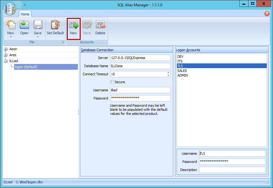Screen dimensions: 273x188
Task: Click the account Description field
Action: tap(232, 170)
